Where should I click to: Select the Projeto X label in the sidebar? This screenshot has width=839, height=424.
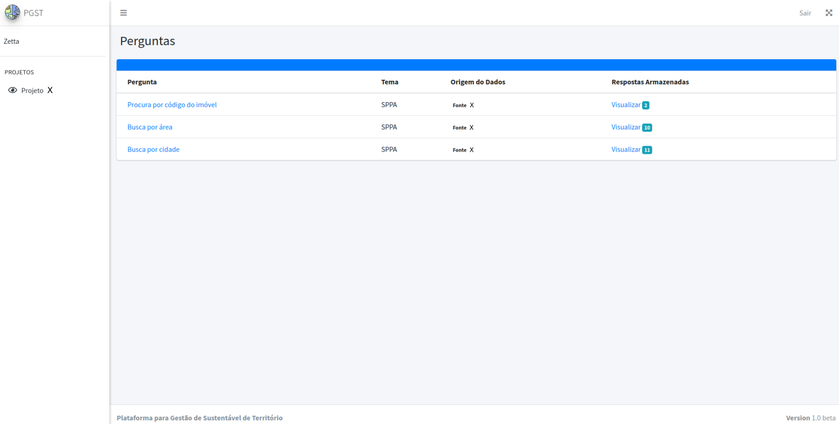[37, 90]
